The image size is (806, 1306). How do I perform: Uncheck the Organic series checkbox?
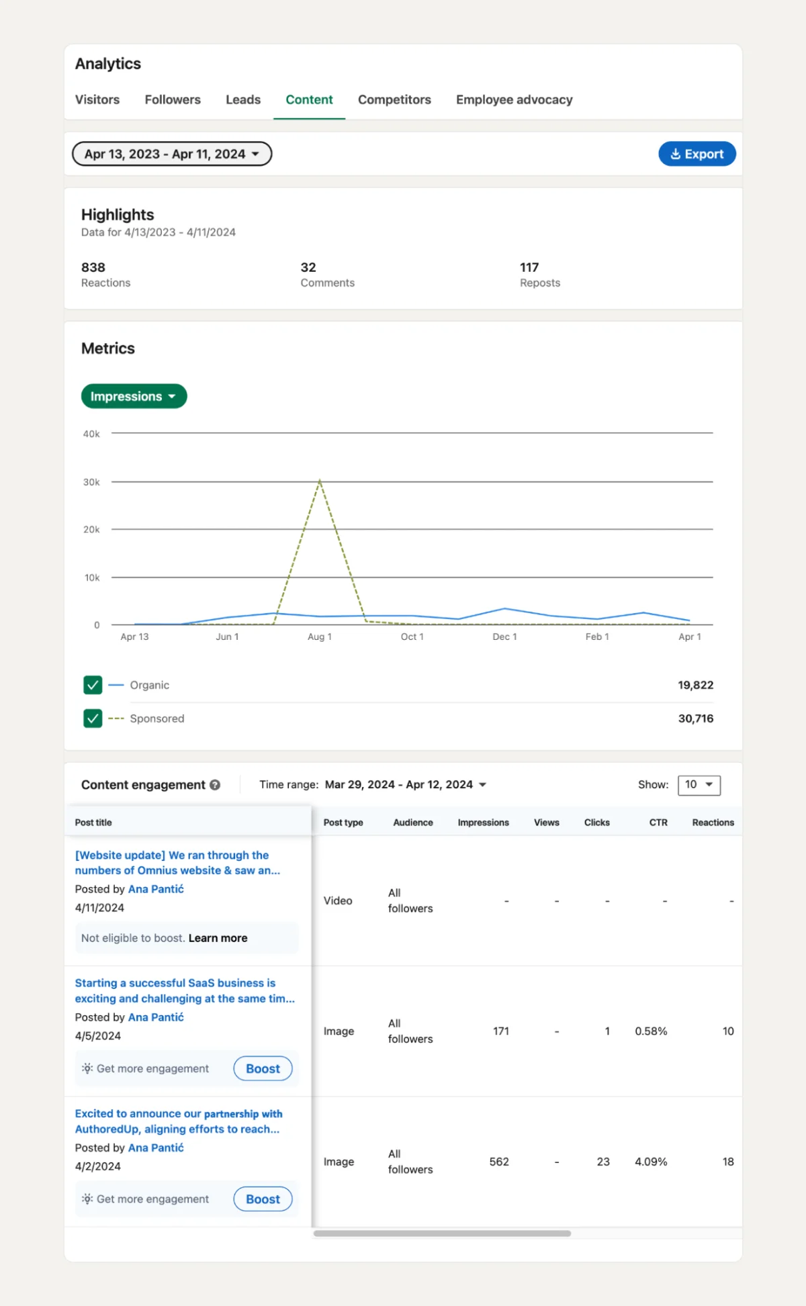tap(93, 685)
